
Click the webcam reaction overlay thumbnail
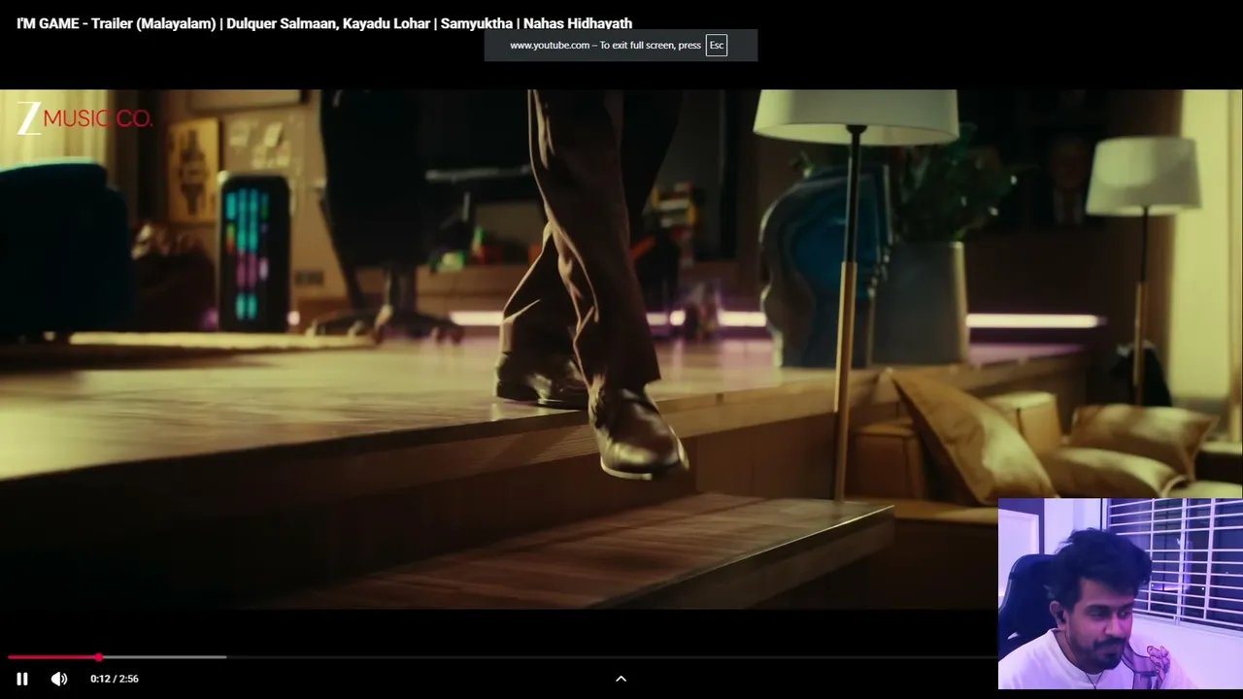tap(1121, 594)
